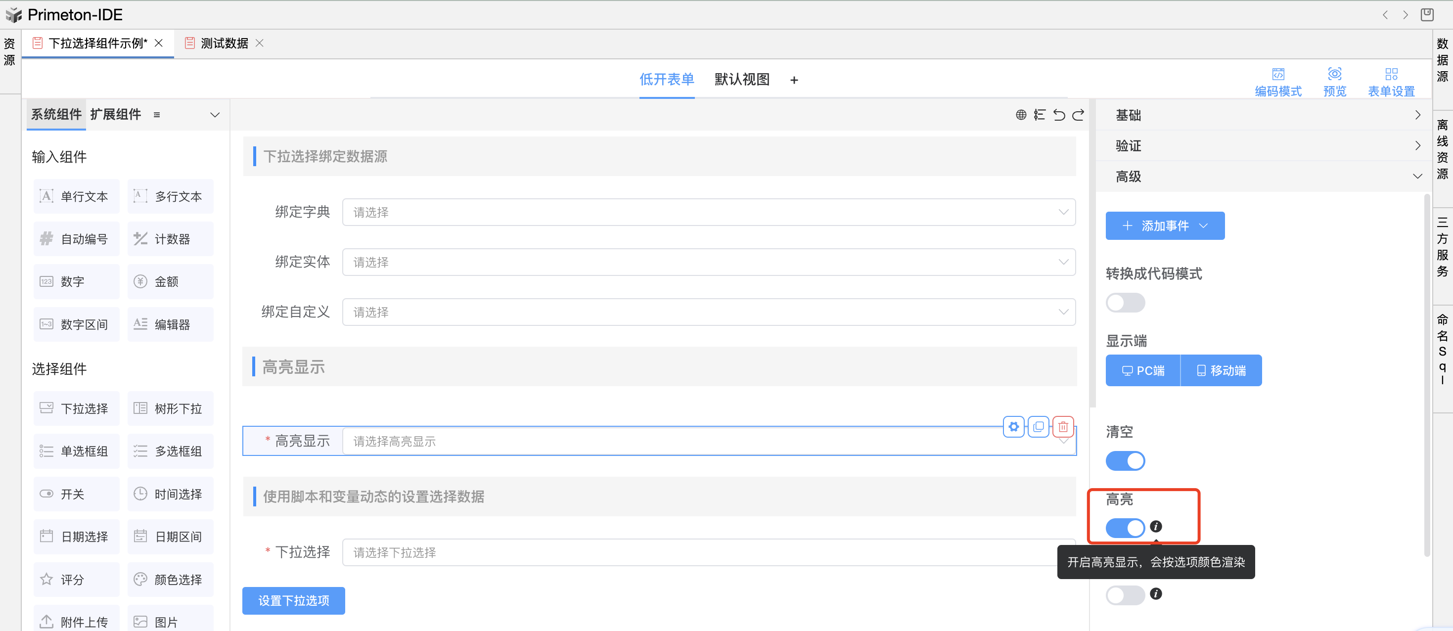Disable the 清空 toggle switch
Screen dimensions: 1453x631
pos(1125,461)
